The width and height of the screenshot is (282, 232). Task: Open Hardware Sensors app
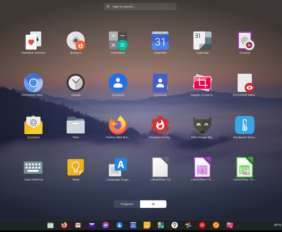[x=244, y=125]
